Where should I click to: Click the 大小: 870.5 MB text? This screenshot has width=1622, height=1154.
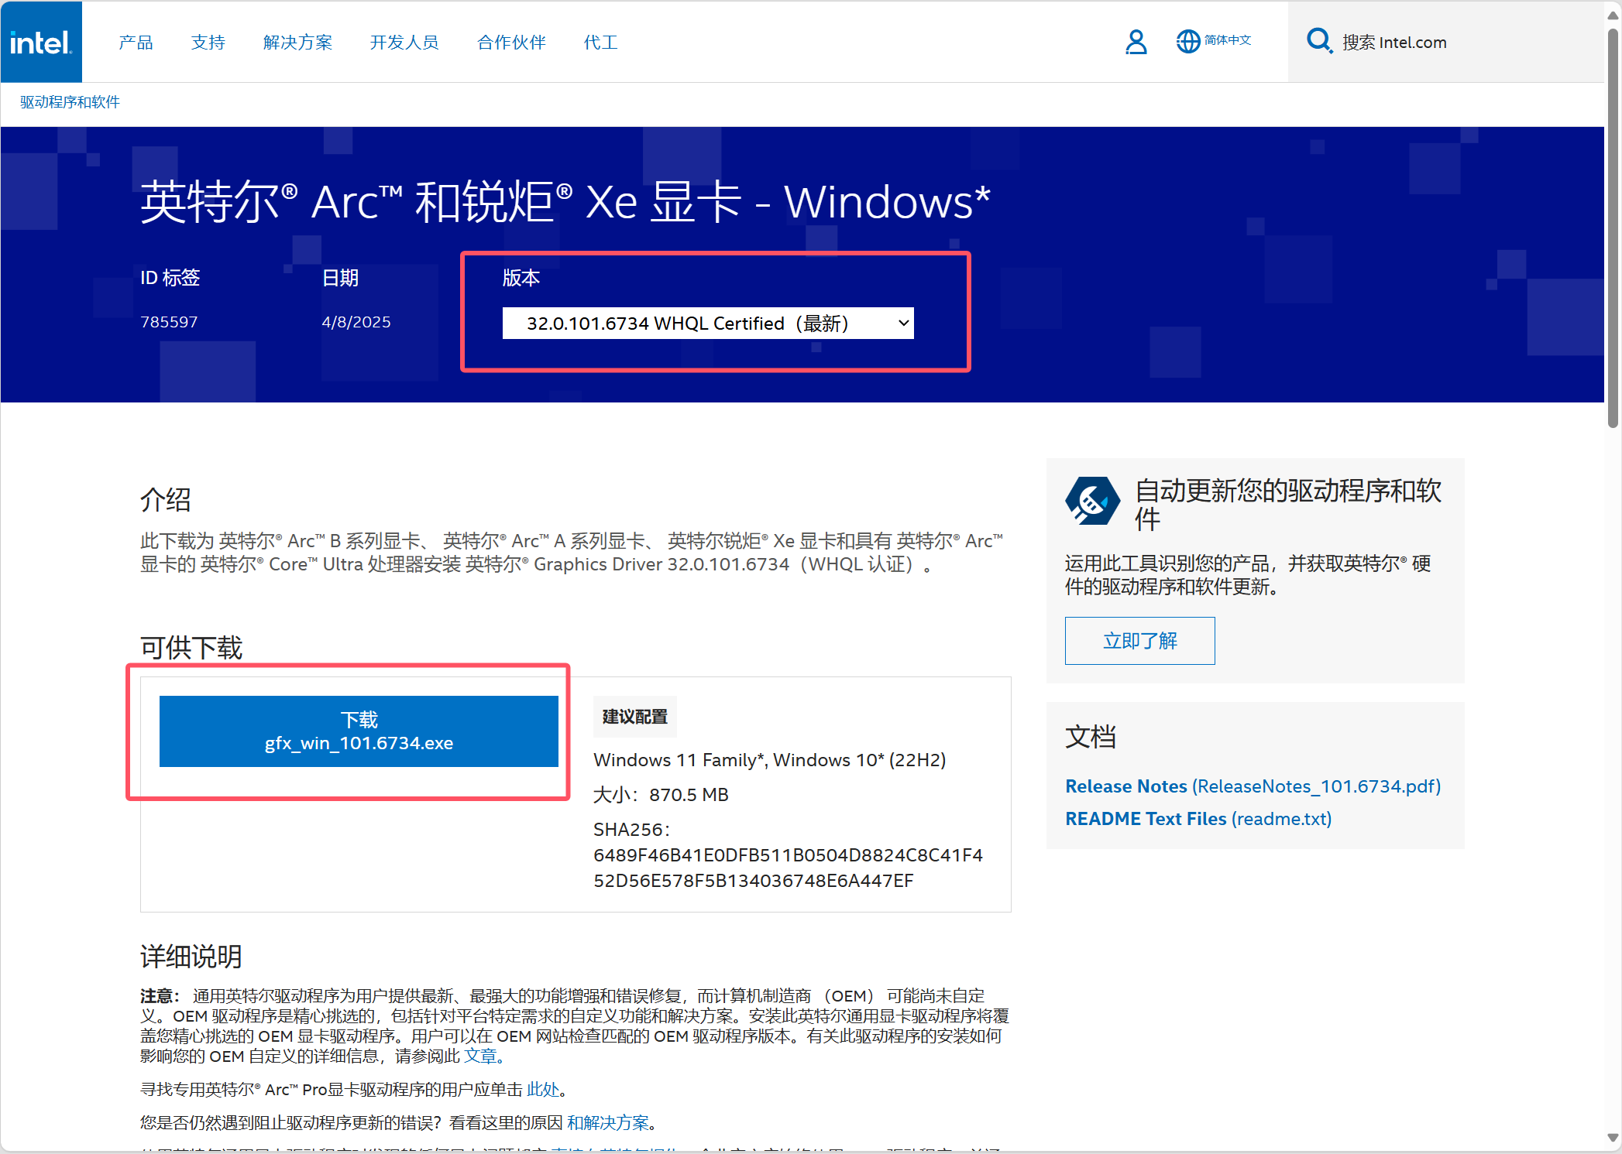(661, 795)
